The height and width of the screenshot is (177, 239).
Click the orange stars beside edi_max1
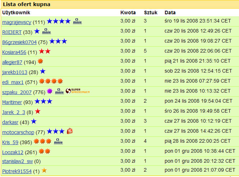(x=51, y=81)
